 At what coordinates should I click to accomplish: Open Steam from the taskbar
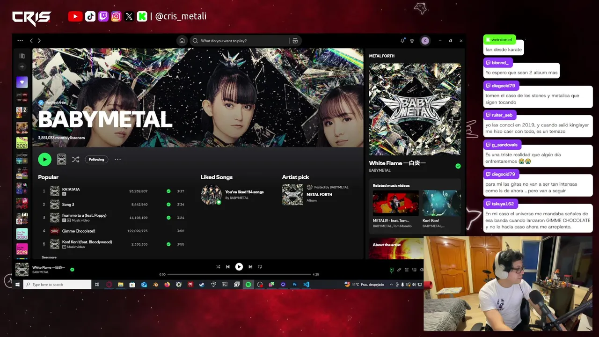[202, 285]
